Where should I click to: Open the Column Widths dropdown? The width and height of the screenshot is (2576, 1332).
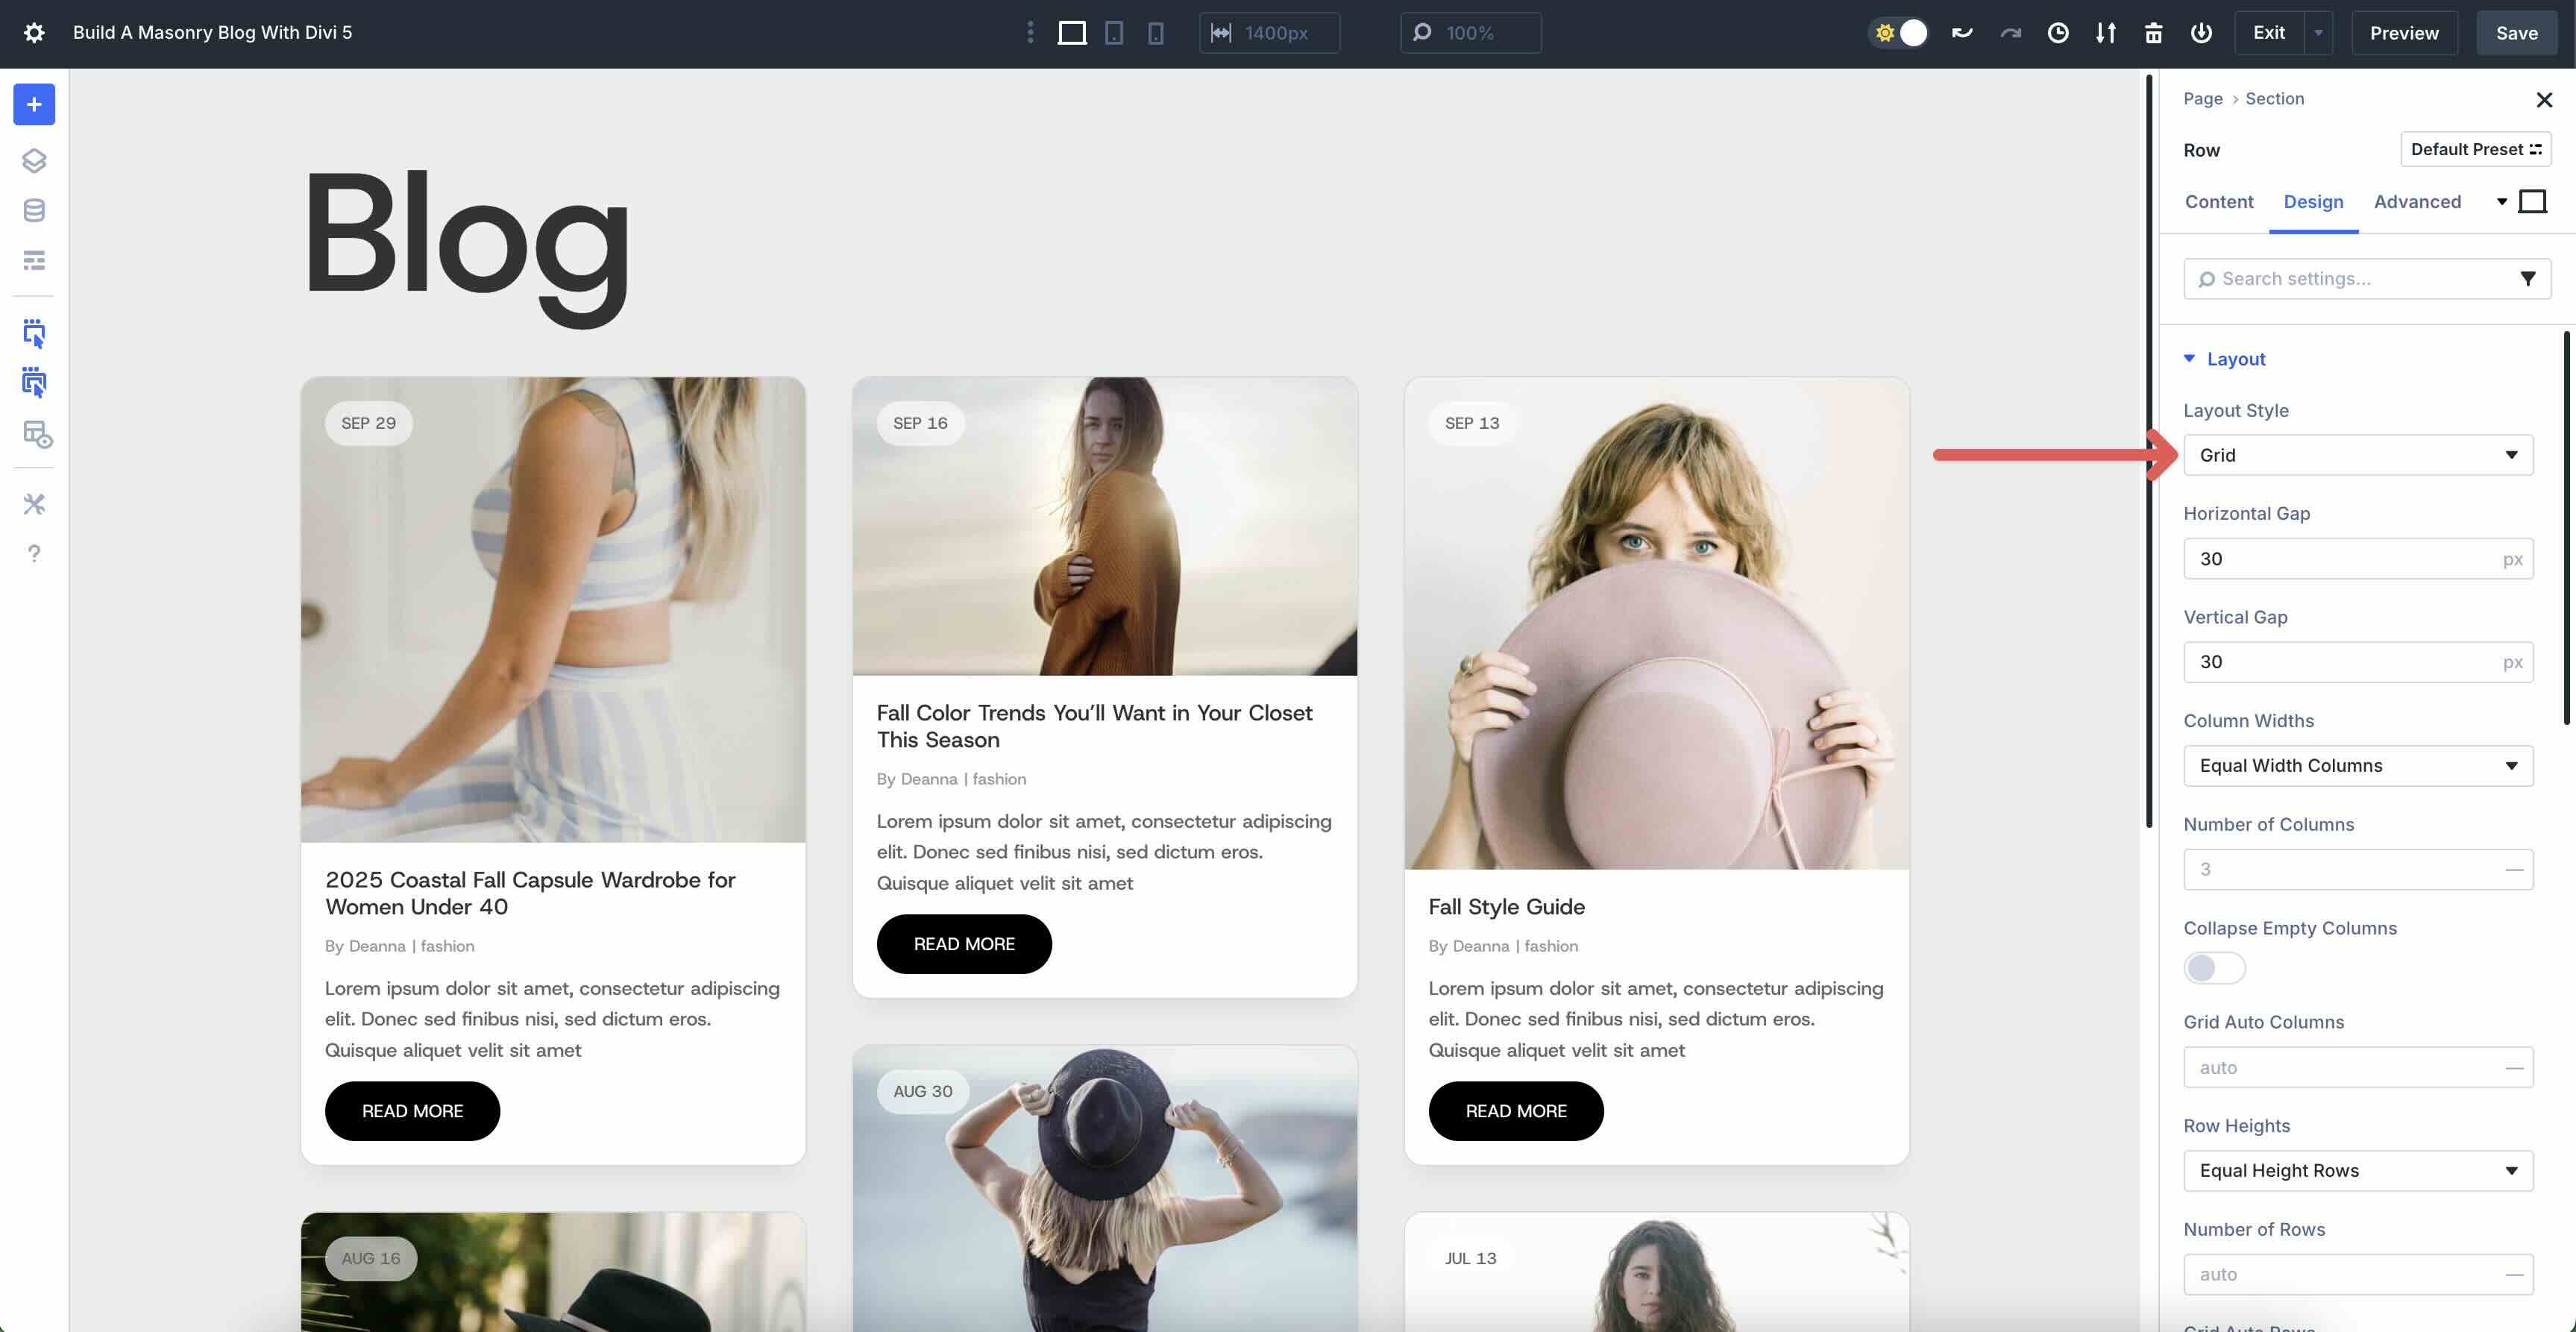[x=2357, y=765]
